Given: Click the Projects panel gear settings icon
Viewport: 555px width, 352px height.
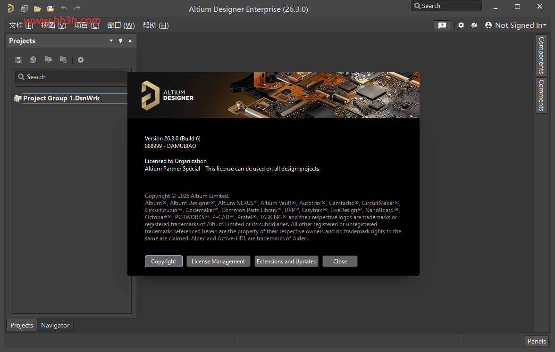Looking at the screenshot, I should click(81, 60).
